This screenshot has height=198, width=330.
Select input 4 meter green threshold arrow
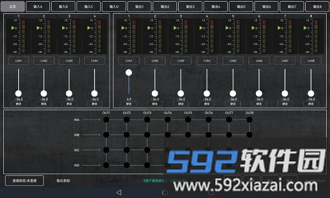(x=89, y=28)
